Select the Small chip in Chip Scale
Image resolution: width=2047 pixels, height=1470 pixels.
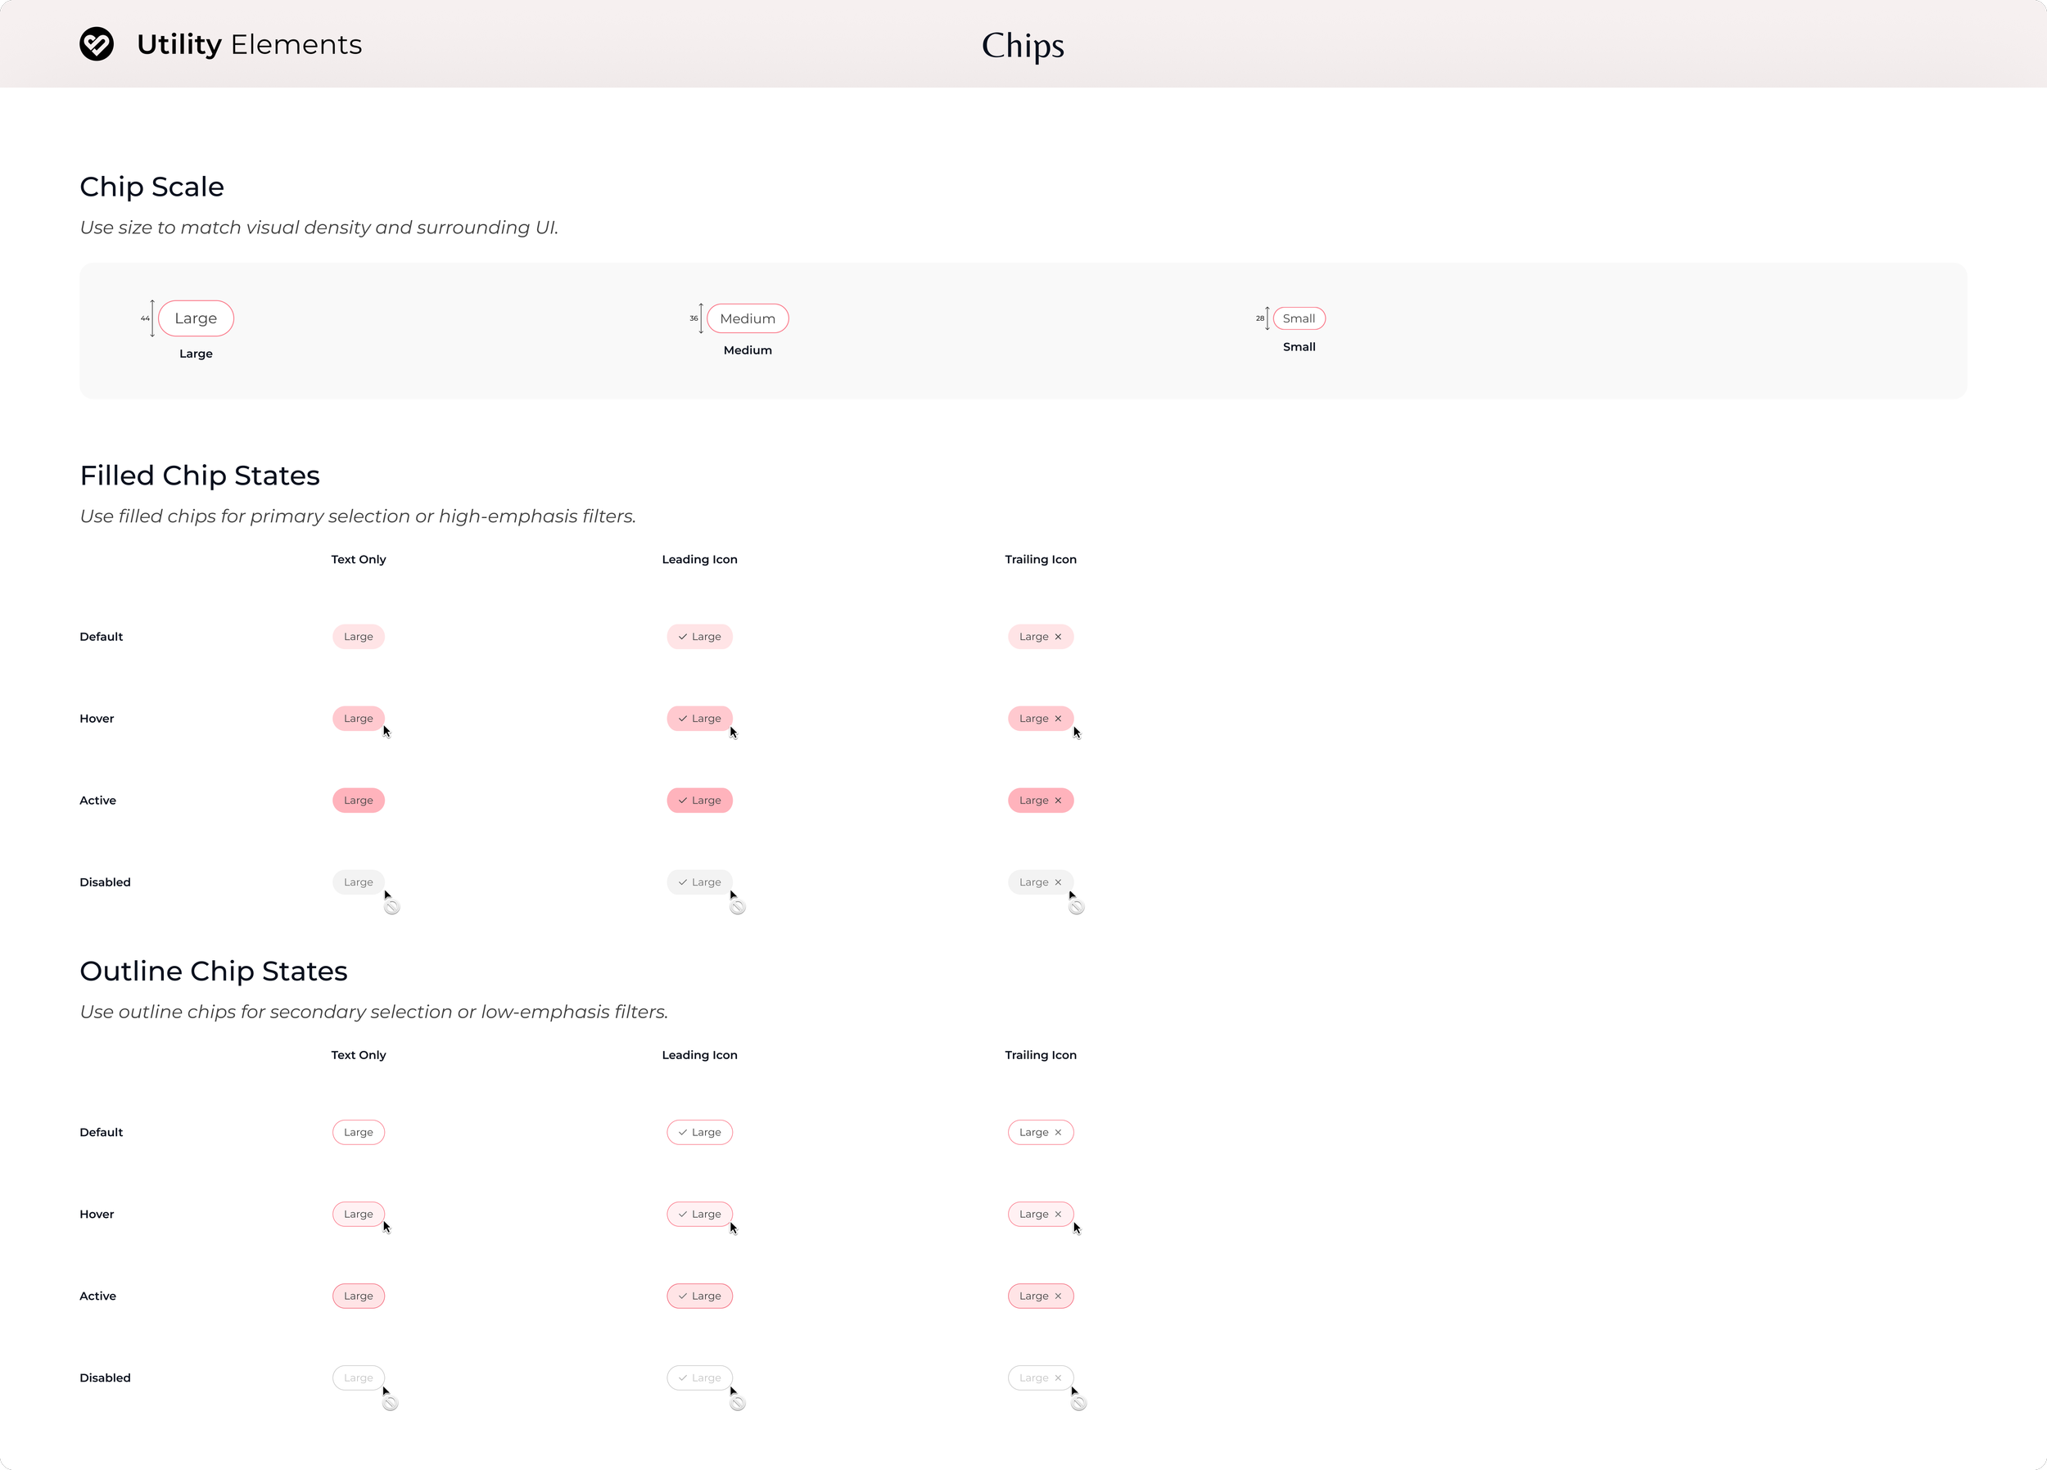(1299, 318)
